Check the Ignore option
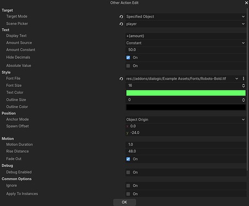Image resolution: width=249 pixels, height=206 pixels. click(x=128, y=186)
